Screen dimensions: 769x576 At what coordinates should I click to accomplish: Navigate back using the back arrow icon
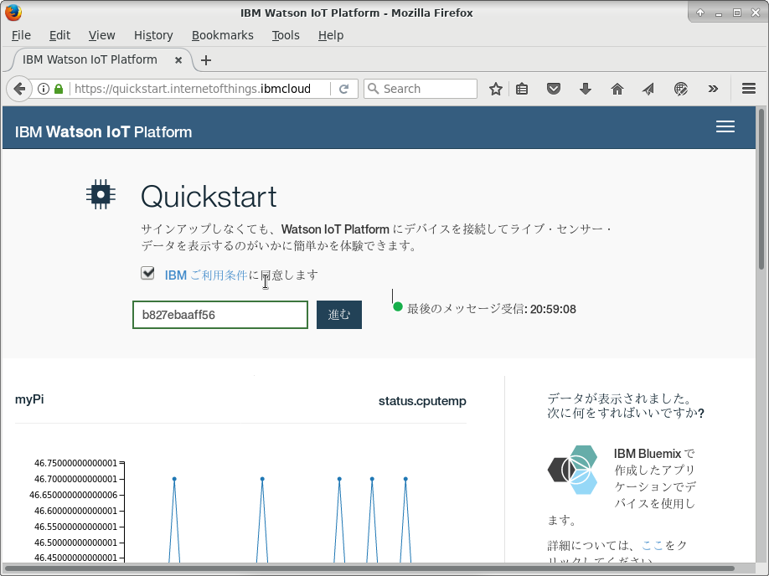click(x=18, y=88)
